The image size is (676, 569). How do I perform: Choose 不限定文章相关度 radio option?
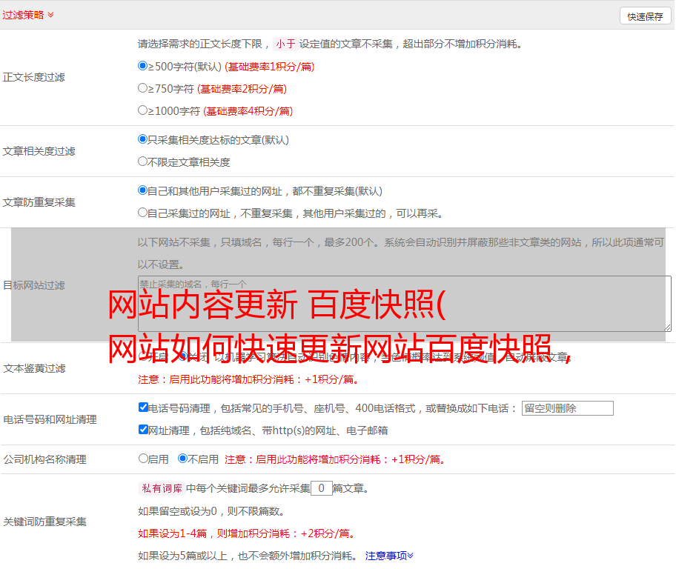click(x=143, y=162)
